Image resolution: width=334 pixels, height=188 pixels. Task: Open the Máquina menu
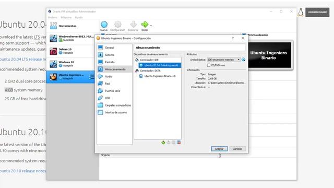66,17
